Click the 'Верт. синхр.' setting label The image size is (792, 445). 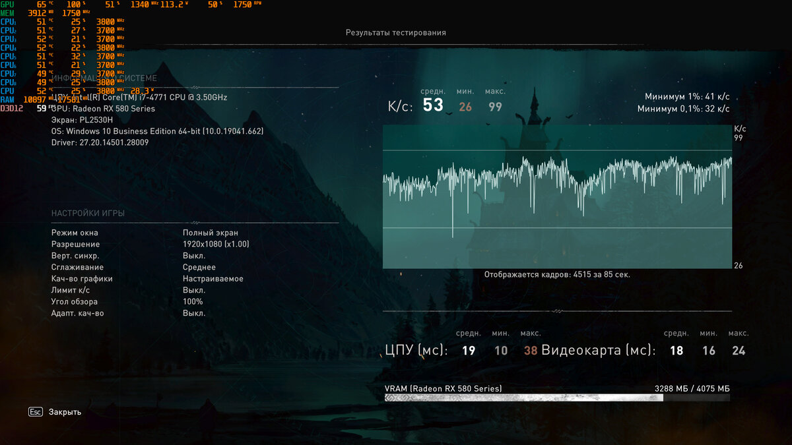[x=75, y=255]
